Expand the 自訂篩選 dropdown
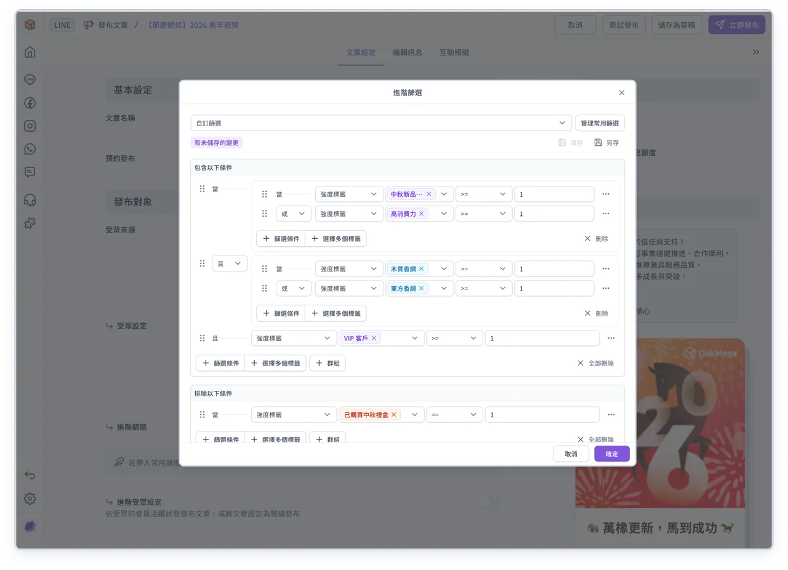788x570 pixels. click(381, 123)
